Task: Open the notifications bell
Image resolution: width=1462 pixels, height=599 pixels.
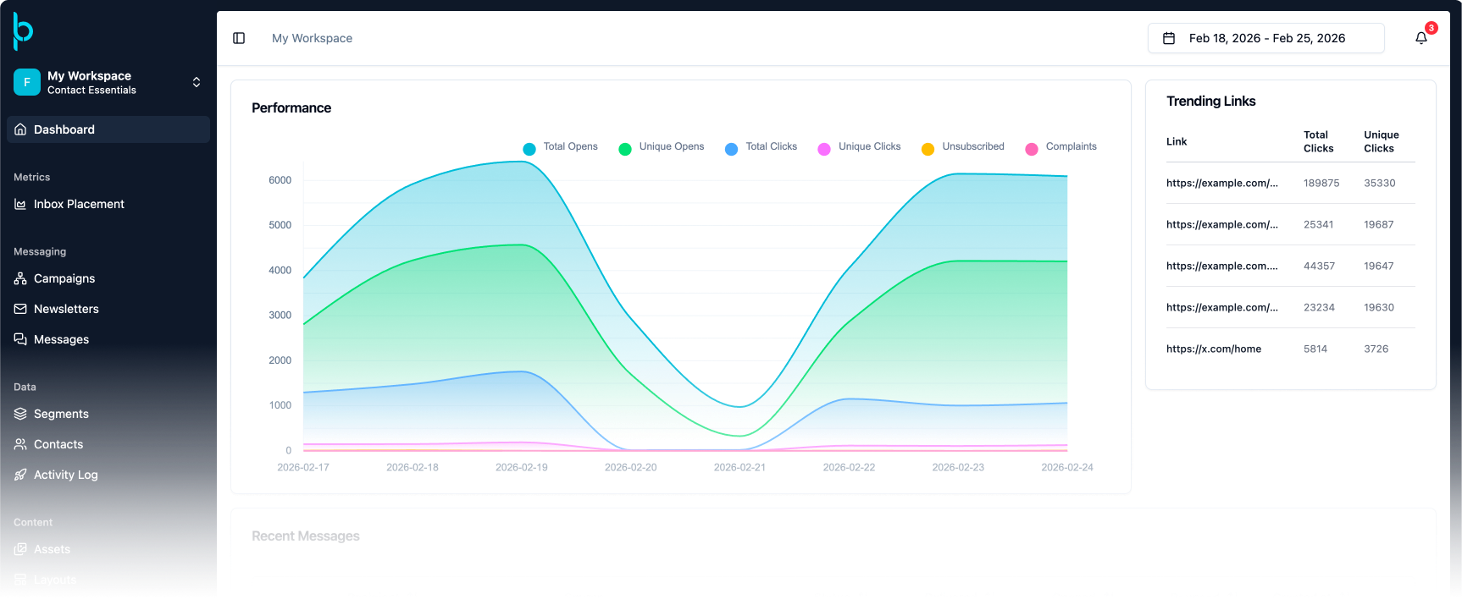Action: pos(1421,38)
